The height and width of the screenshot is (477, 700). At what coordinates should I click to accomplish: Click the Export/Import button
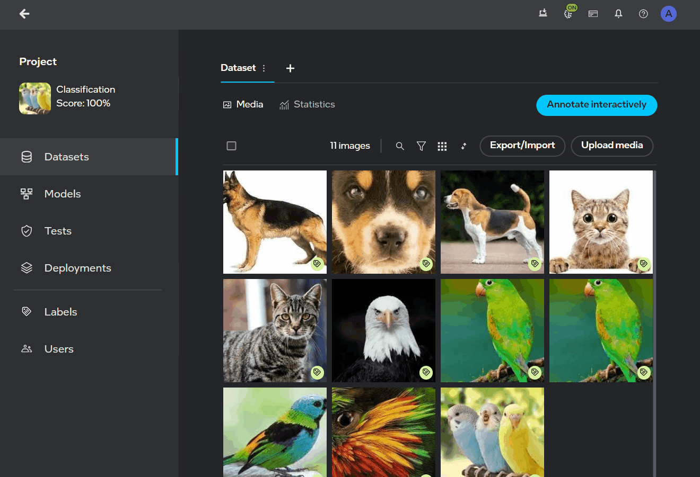pos(522,146)
